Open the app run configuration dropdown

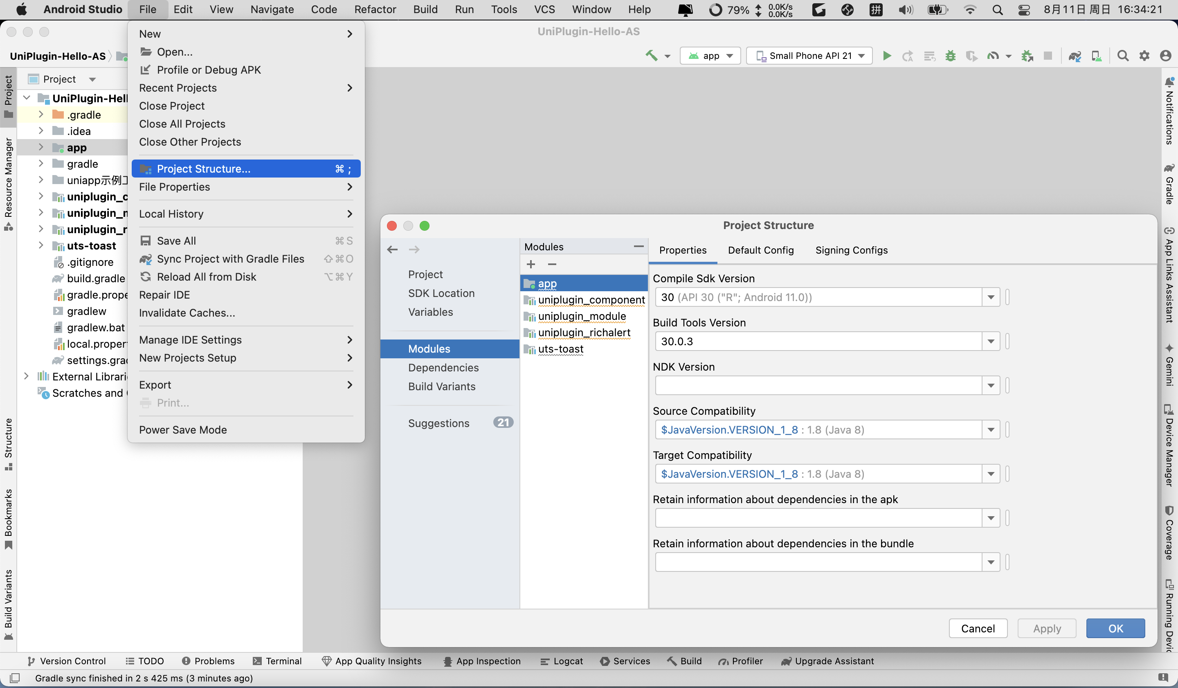pyautogui.click(x=710, y=56)
